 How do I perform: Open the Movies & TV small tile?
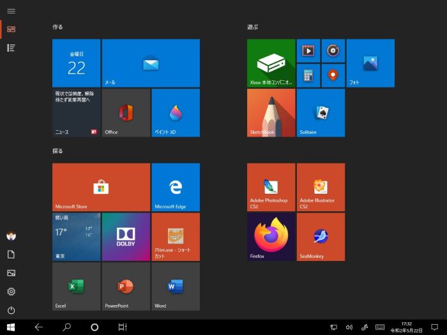[308, 50]
